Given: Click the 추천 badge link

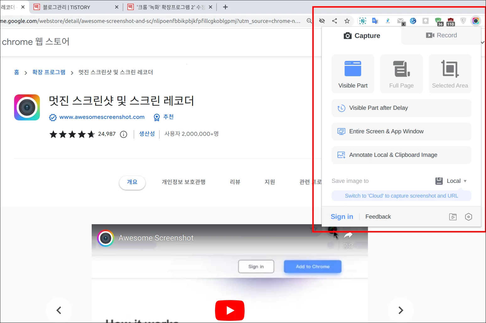Looking at the screenshot, I should (168, 117).
